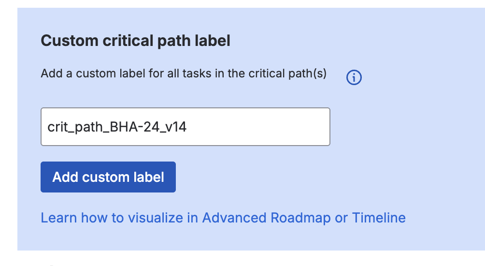Show help via the circled i icon
The image size is (485, 266).
tap(354, 77)
